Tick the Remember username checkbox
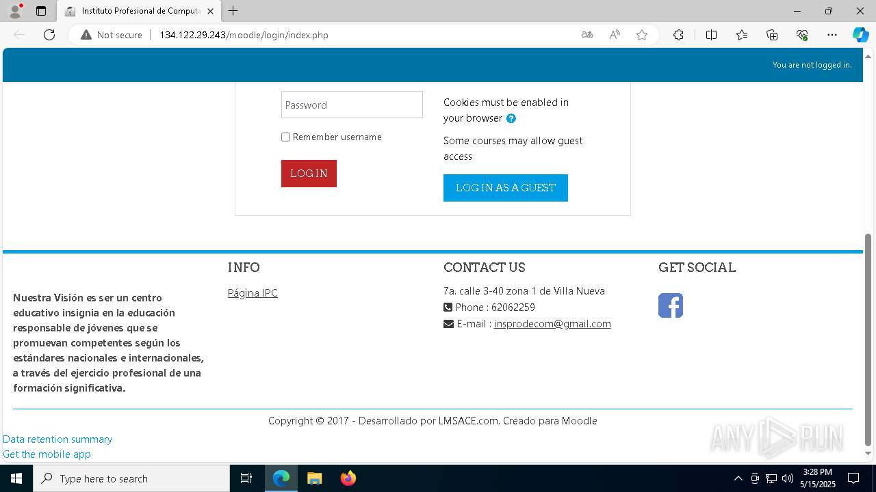 point(285,137)
